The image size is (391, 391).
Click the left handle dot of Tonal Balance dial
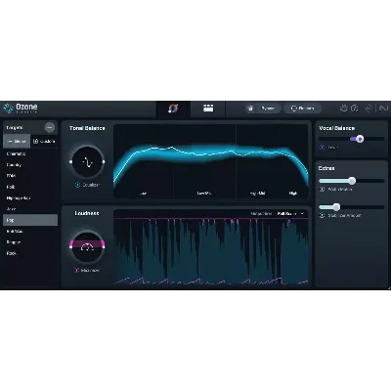point(70,161)
